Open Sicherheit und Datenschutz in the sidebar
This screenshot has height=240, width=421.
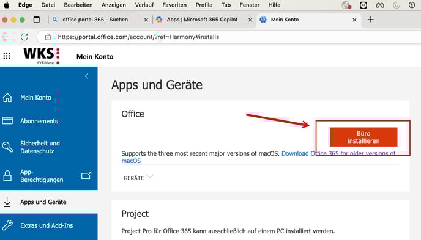pos(40,147)
